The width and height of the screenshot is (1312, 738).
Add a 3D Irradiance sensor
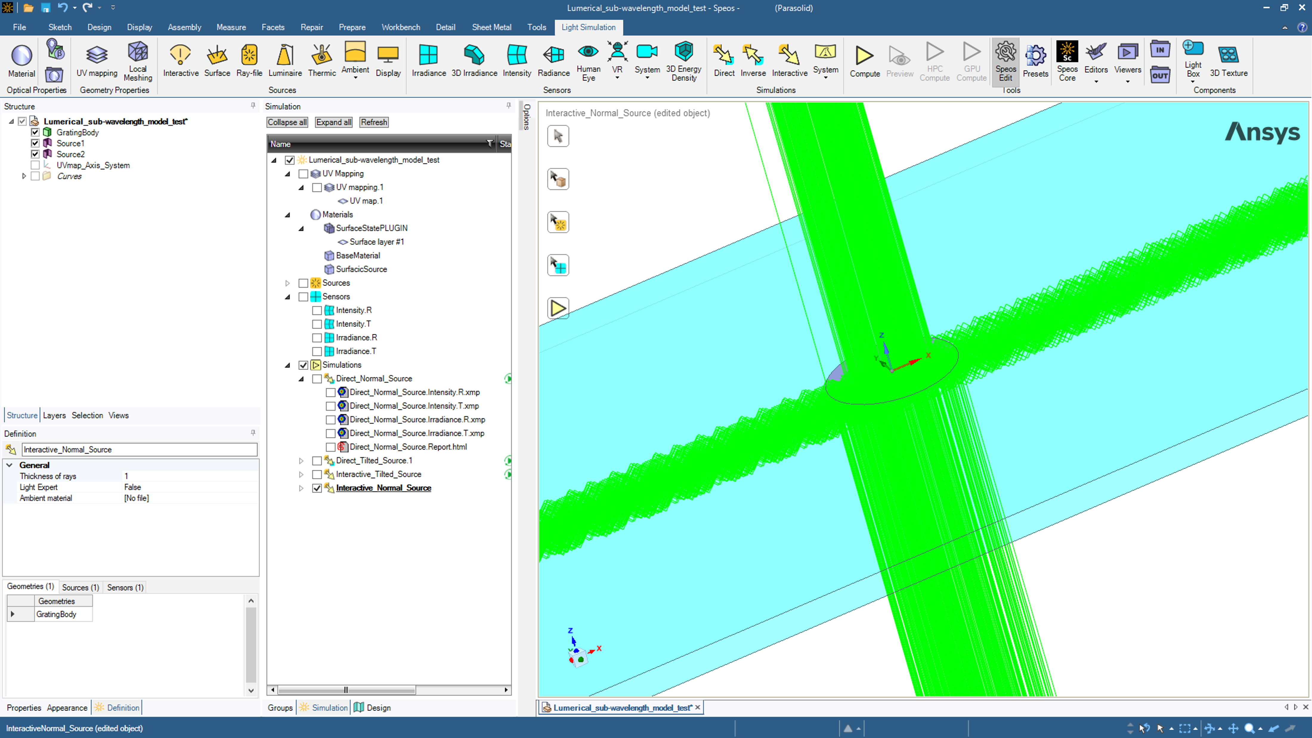click(x=474, y=61)
